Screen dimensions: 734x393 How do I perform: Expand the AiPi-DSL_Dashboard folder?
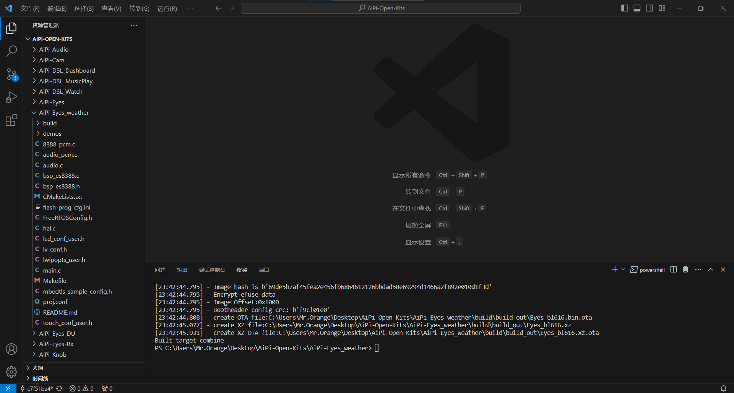coord(84,70)
